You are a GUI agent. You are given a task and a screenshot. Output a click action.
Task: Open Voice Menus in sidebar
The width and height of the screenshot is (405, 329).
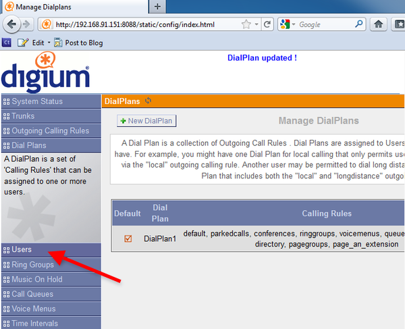click(x=51, y=309)
